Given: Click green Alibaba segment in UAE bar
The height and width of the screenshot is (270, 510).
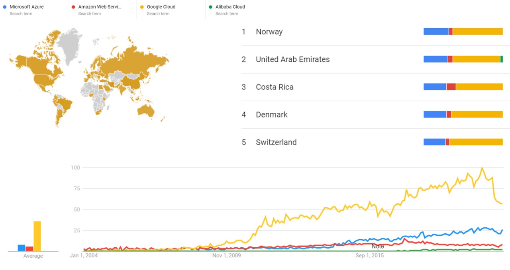Looking at the screenshot, I should coord(502,59).
